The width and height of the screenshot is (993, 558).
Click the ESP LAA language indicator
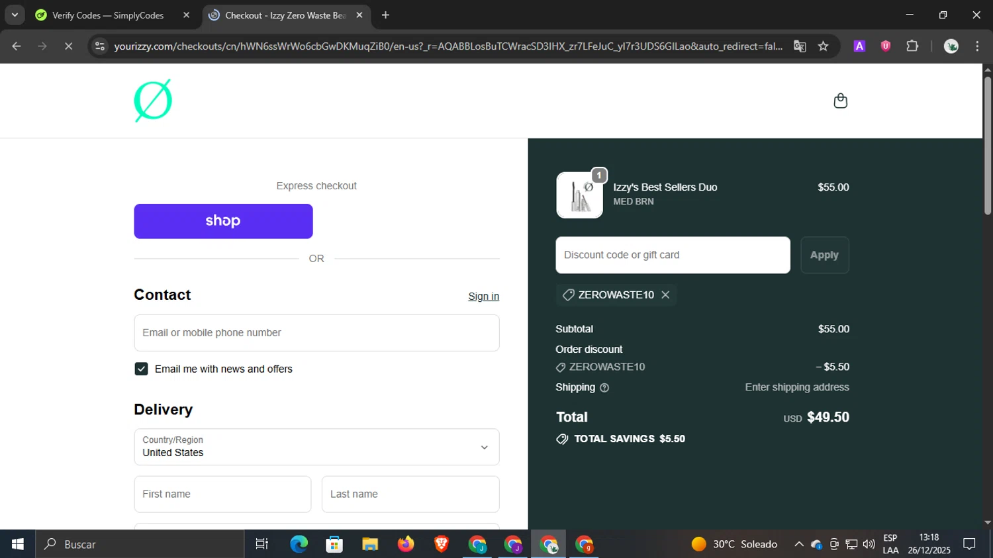click(890, 544)
